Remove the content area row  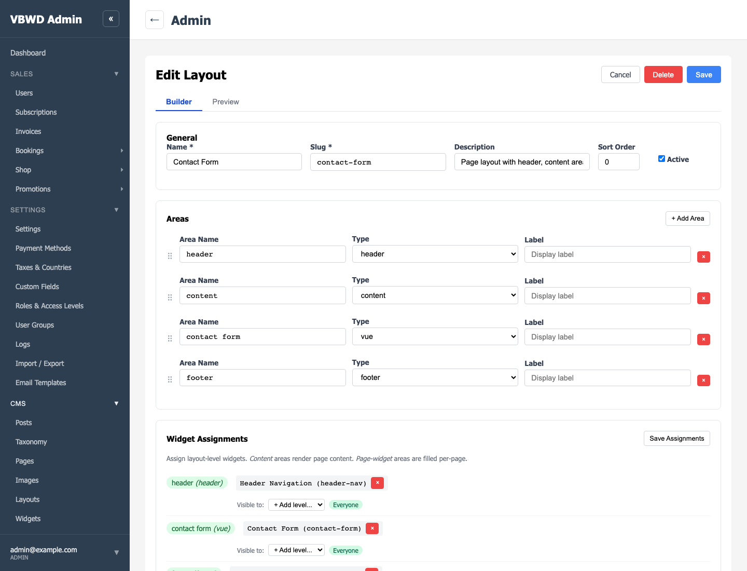click(x=703, y=298)
